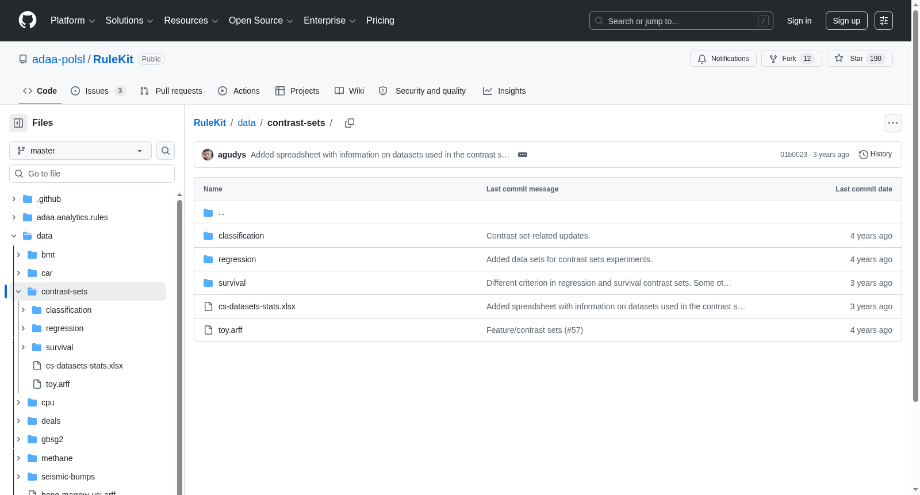The width and height of the screenshot is (920, 495).
Task: Click the regression folder icon in file table
Action: [x=208, y=259]
